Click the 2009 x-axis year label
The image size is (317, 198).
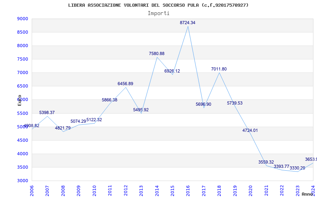pos(78,191)
